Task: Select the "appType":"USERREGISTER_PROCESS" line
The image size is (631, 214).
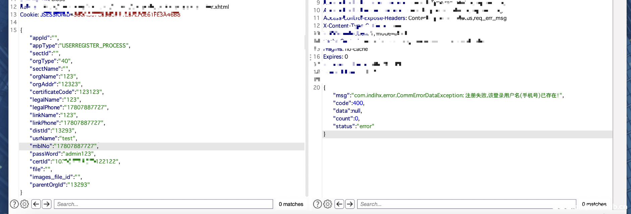Action: (x=80, y=46)
